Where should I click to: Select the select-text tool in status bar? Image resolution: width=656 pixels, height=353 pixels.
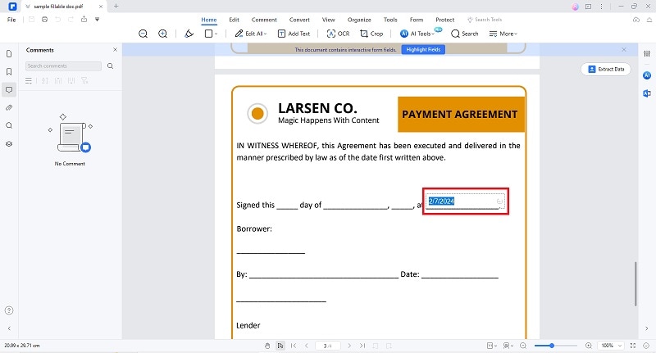280,346
